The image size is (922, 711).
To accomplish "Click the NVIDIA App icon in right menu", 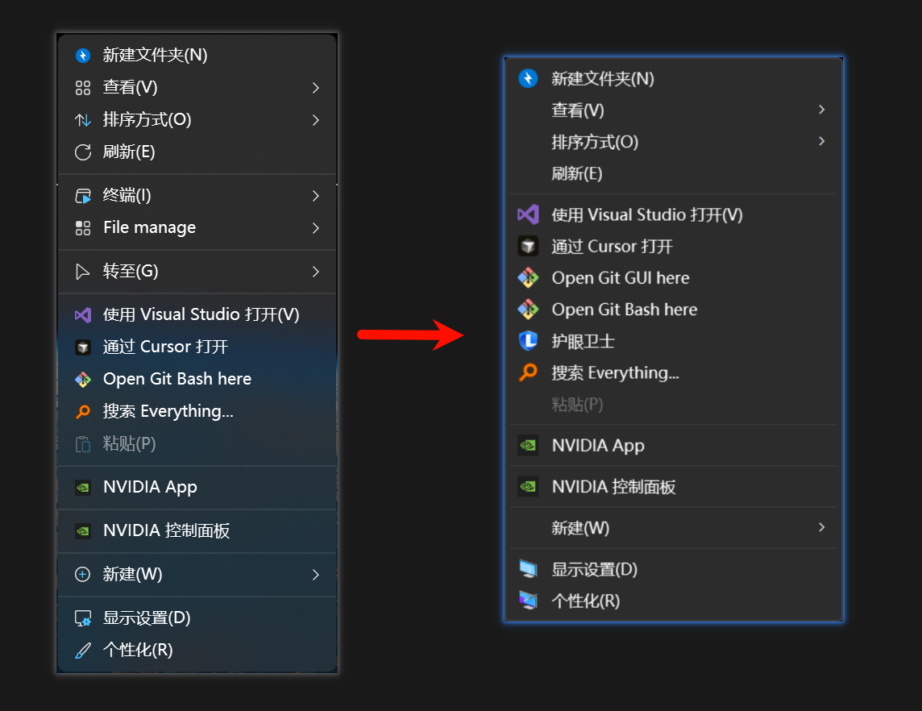I will point(528,446).
